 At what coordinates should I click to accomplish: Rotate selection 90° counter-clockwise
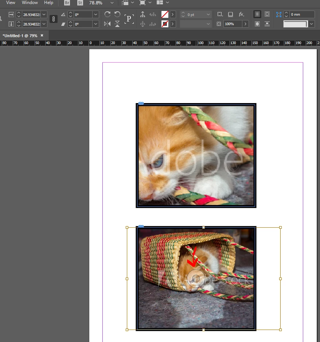pyautogui.click(x=117, y=15)
